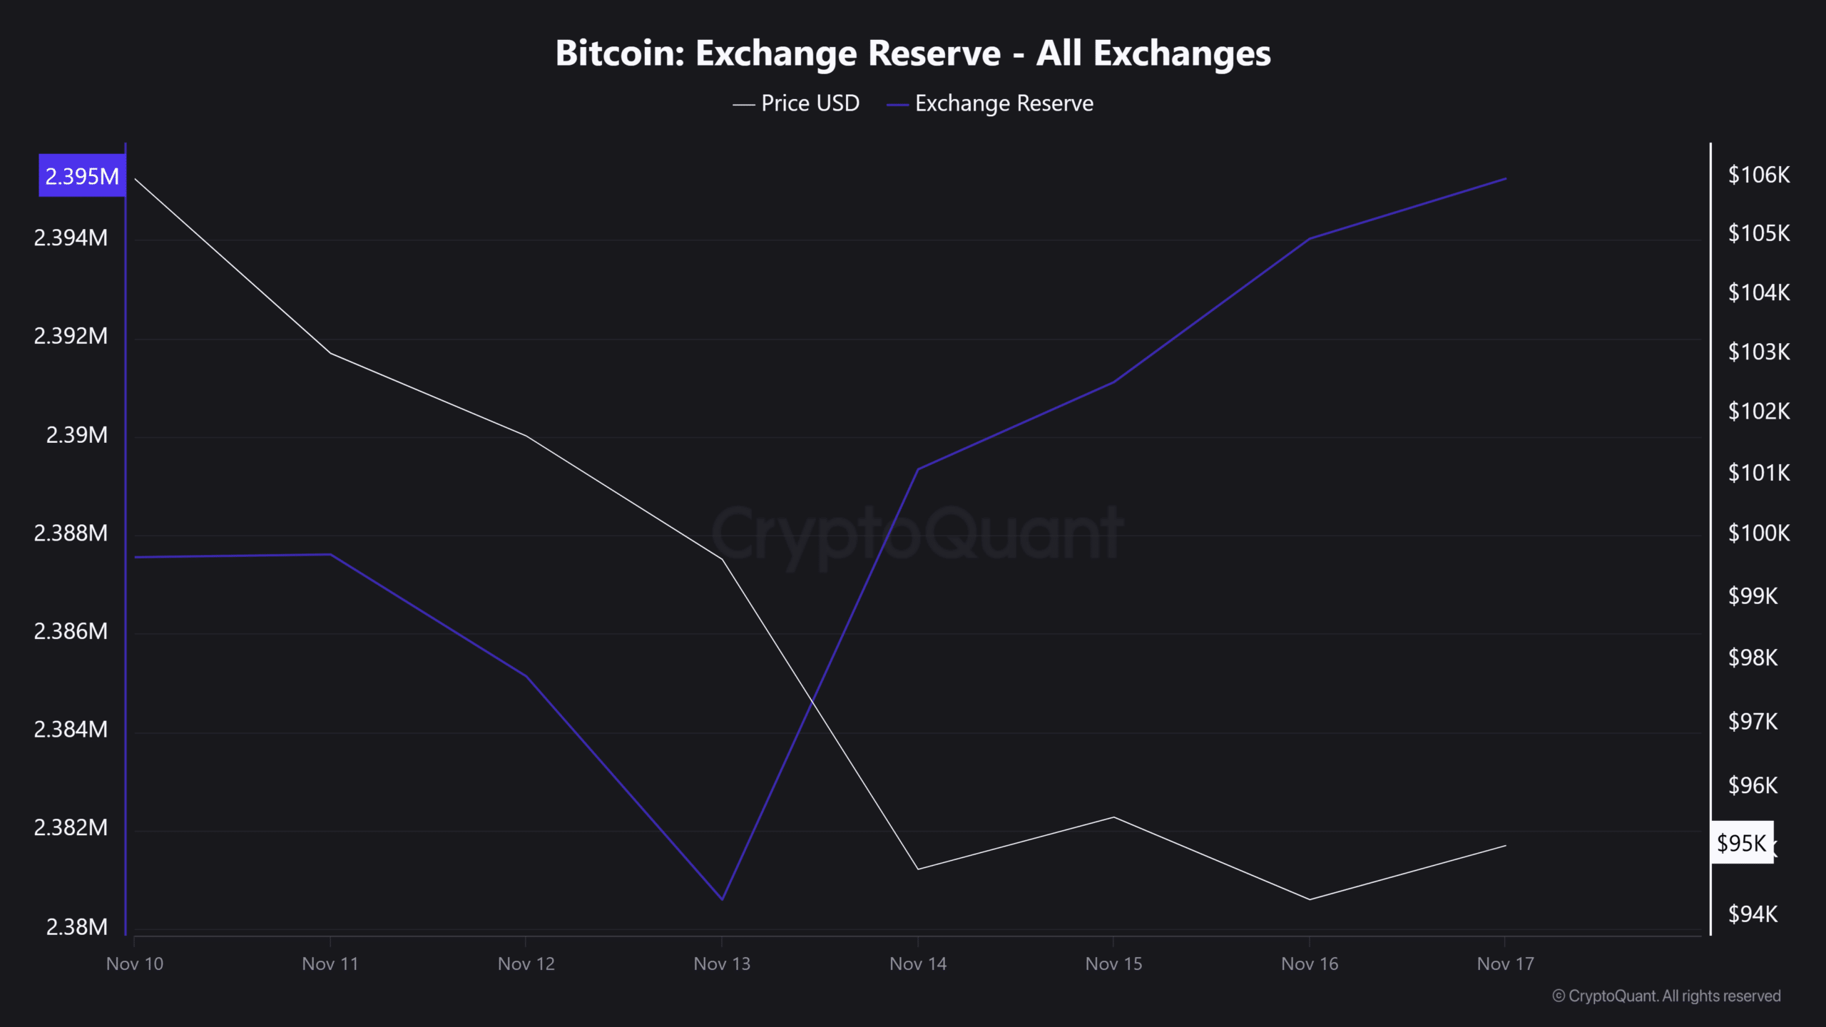Click the highlighted 2.395M reserve axis badge
The width and height of the screenshot is (1826, 1027).
82,176
